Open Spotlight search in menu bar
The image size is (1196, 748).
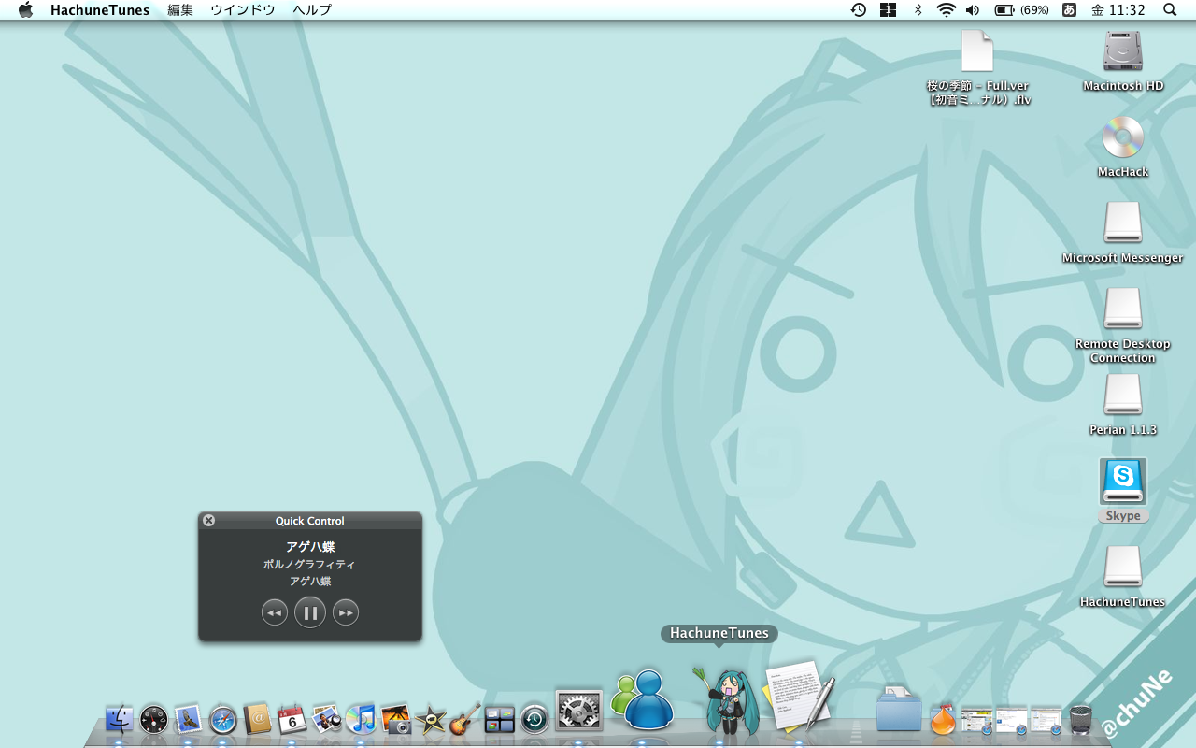1170,10
